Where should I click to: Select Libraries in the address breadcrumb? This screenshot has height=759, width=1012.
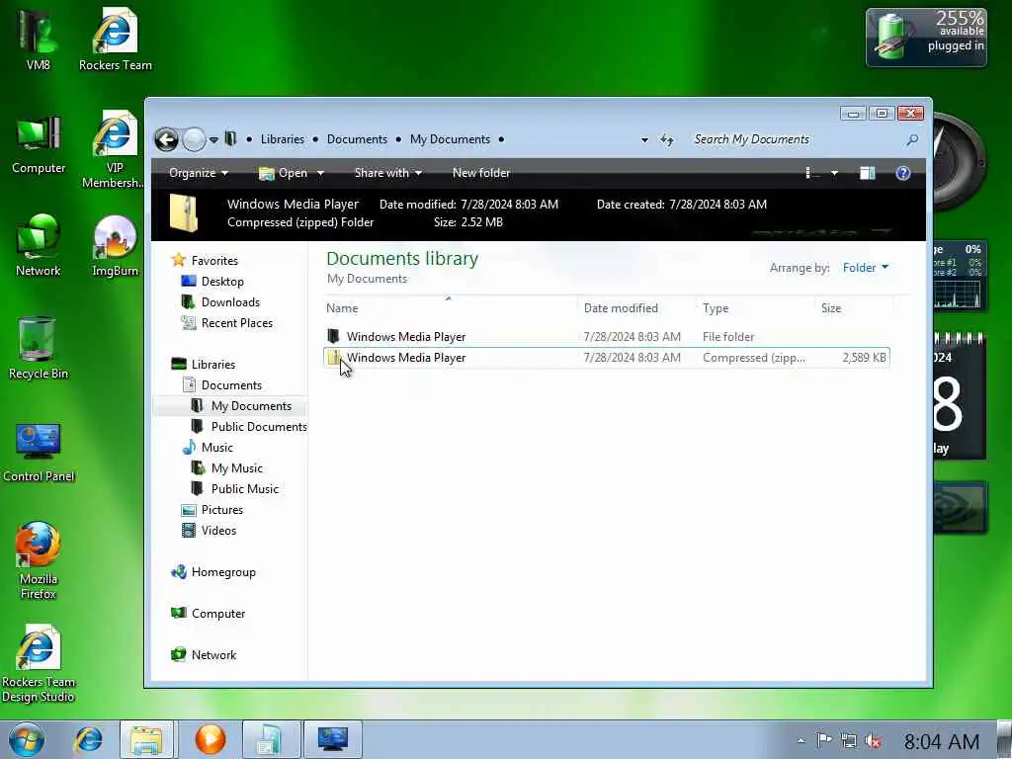(282, 139)
